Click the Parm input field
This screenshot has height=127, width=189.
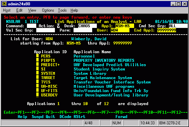click(83, 30)
